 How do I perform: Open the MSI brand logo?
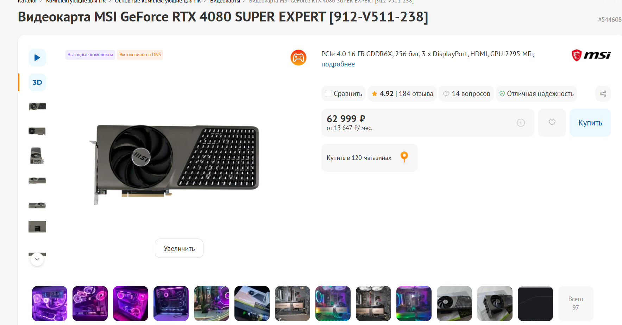[x=591, y=55]
